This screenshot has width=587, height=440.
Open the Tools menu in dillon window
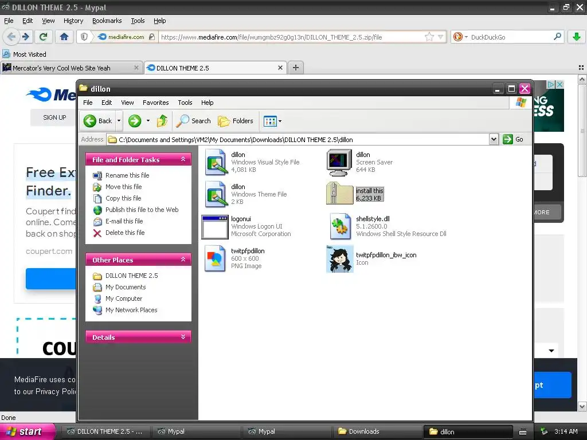185,103
